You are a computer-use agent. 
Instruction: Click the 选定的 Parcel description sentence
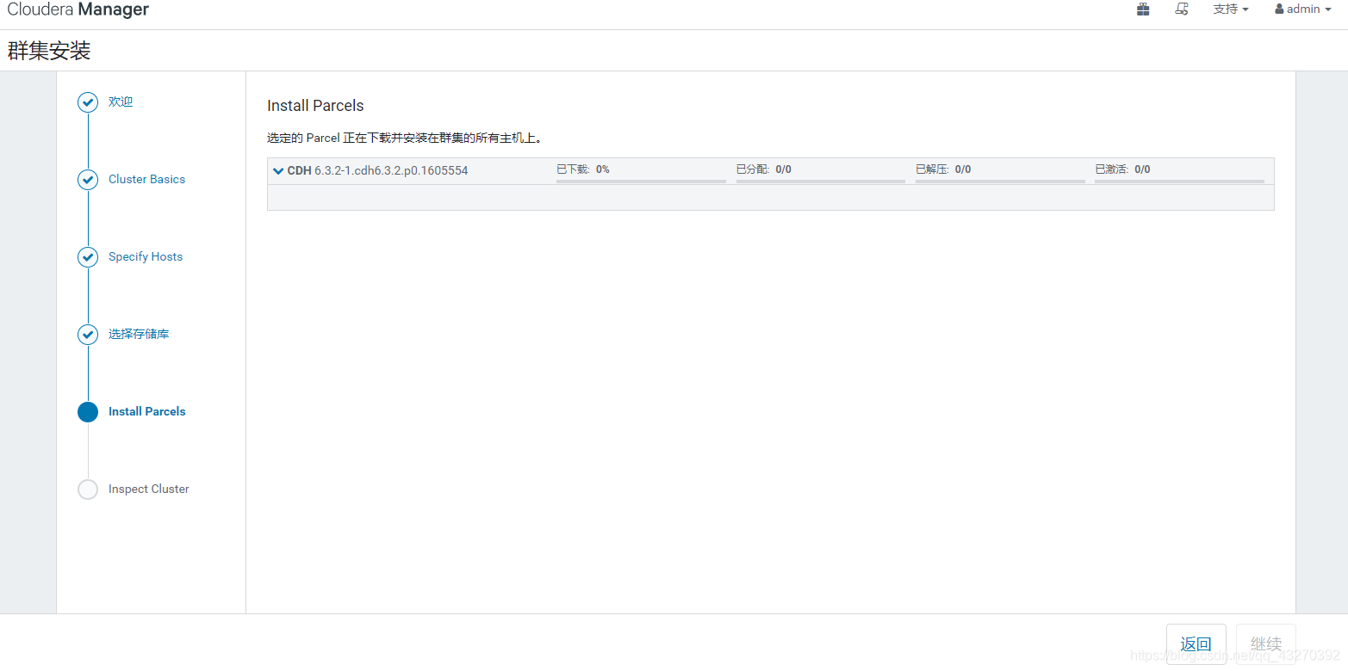tap(404, 138)
